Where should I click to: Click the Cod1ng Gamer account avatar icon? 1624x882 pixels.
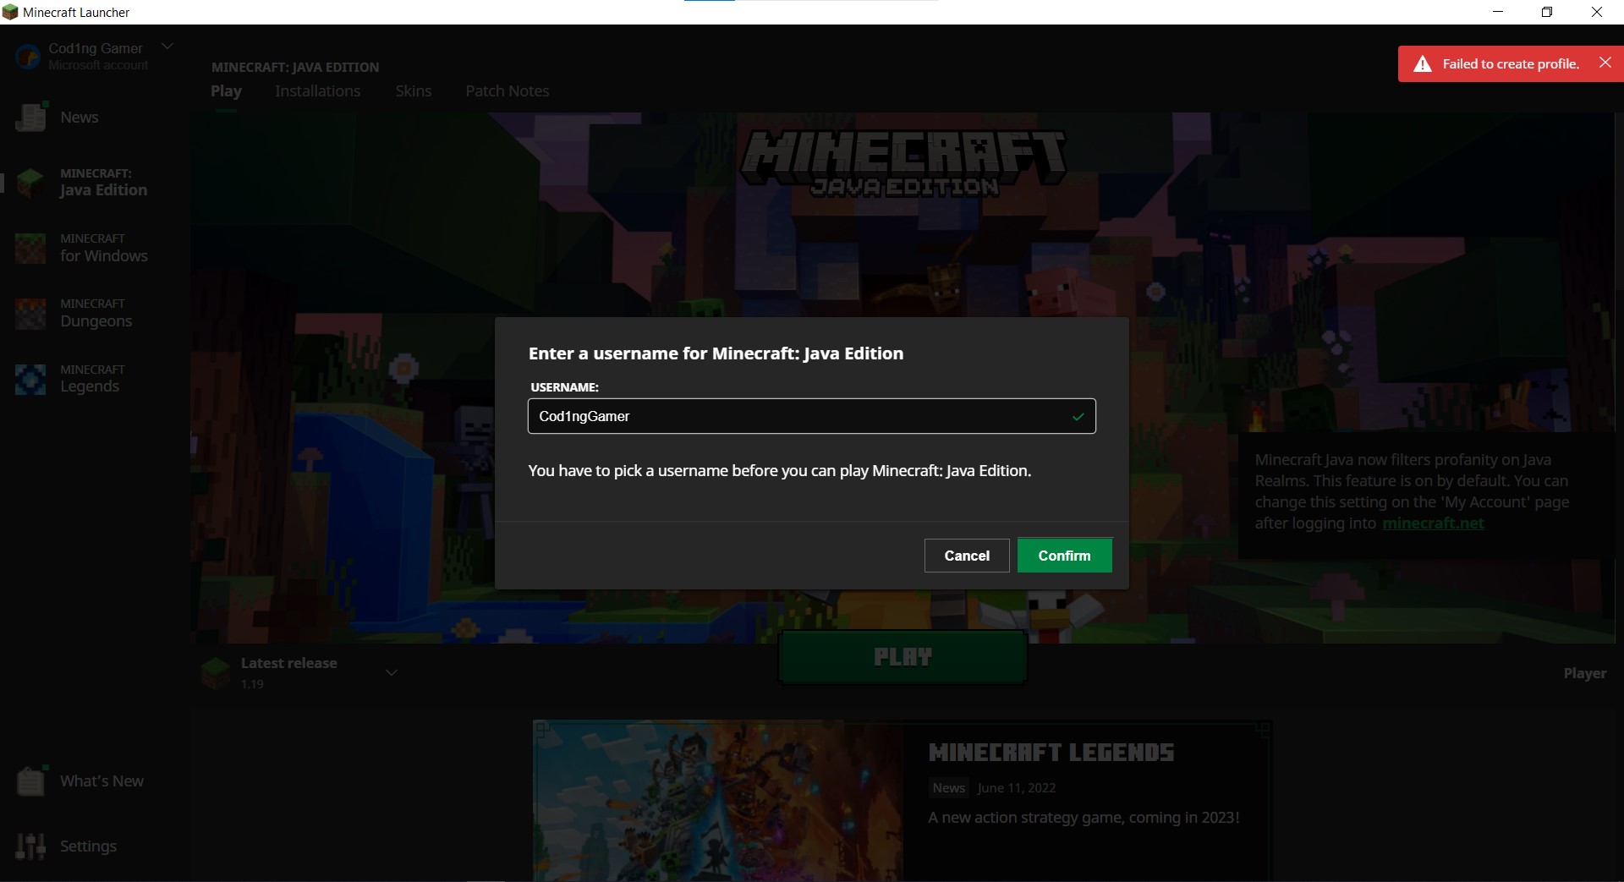(28, 57)
